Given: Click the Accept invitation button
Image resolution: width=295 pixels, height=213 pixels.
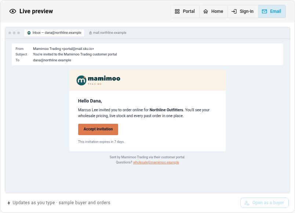Looking at the screenshot, I should (x=98, y=129).
